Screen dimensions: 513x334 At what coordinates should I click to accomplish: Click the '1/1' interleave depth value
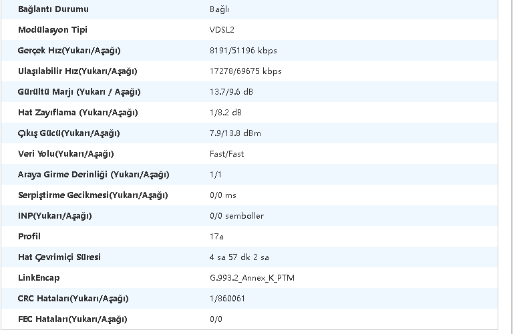pos(216,175)
